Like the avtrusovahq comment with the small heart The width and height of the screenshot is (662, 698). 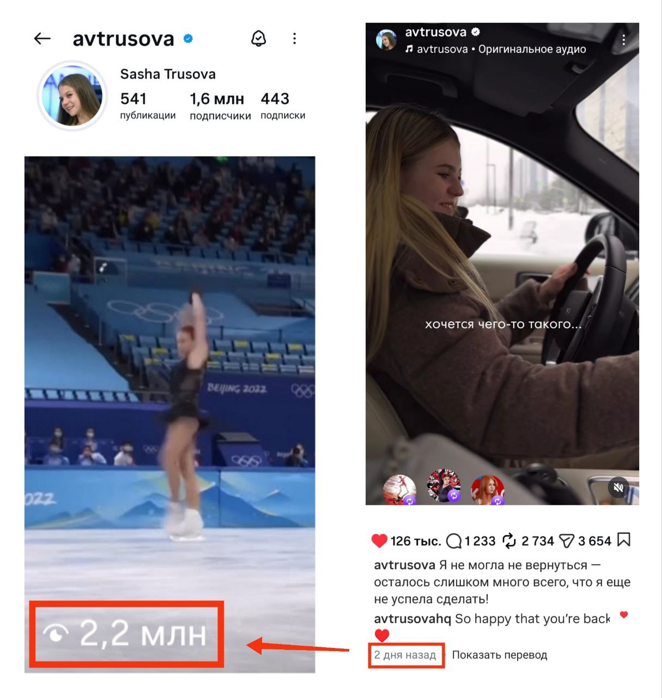(x=624, y=615)
